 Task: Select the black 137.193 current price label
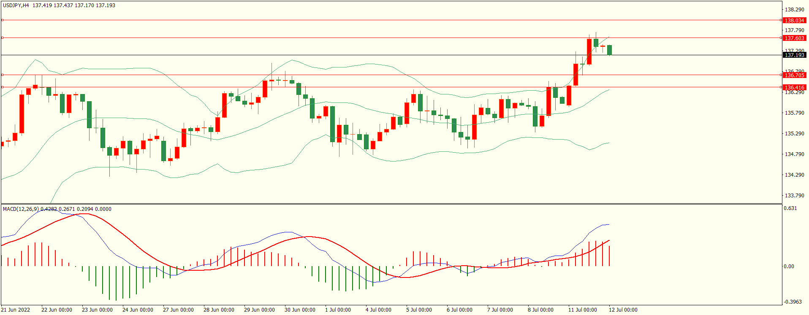(x=794, y=55)
